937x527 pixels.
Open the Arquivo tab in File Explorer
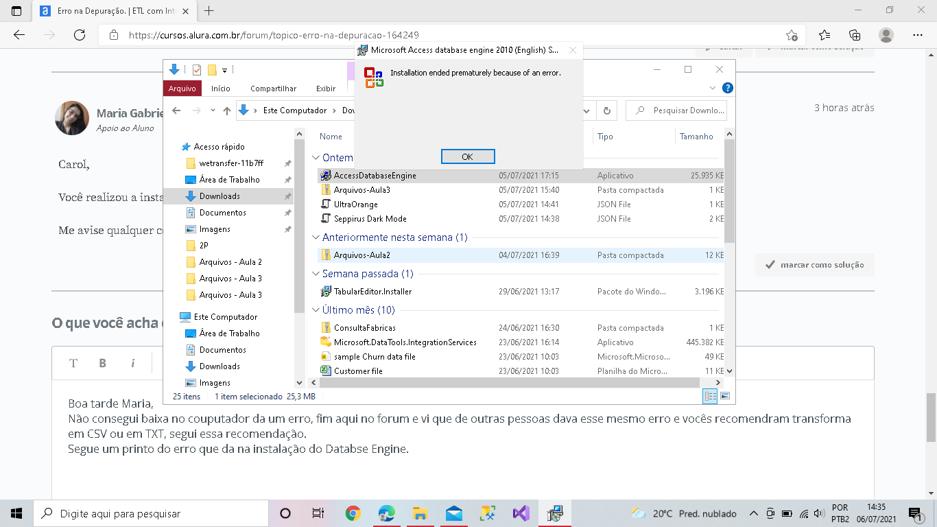click(182, 89)
